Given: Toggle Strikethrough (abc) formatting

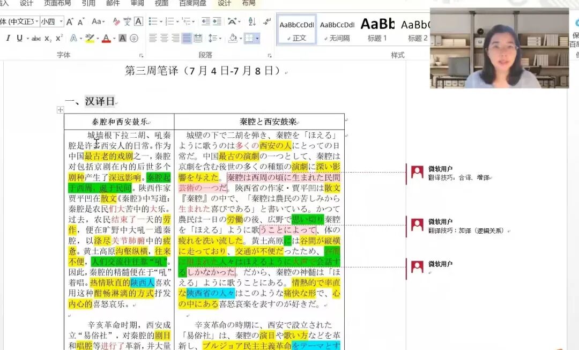Looking at the screenshot, I should pyautogui.click(x=36, y=38).
